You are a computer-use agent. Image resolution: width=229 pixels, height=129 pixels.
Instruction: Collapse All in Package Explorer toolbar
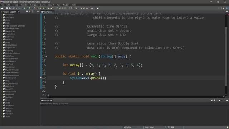pos(27,11)
